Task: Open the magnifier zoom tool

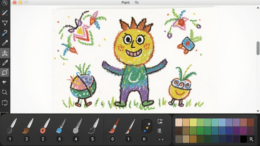Action: (5, 92)
